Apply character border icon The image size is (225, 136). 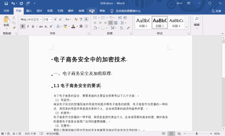click(x=86, y=19)
